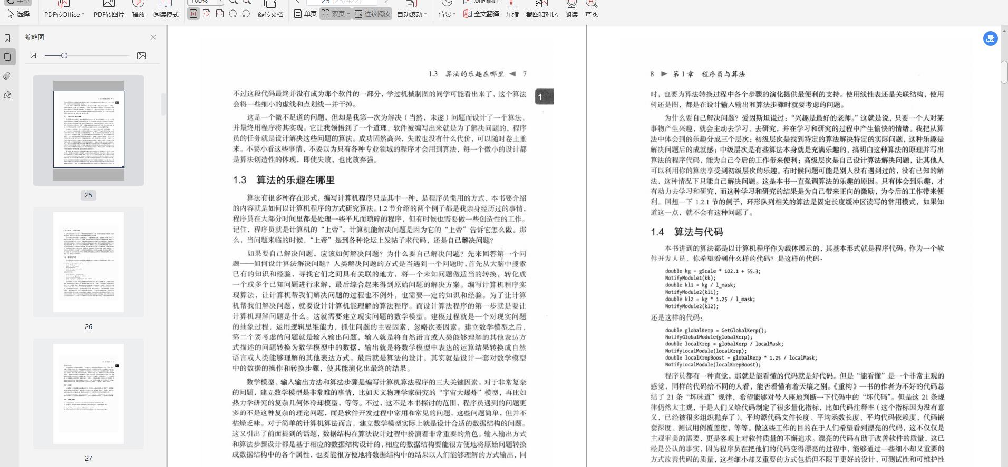This screenshot has width=1008, height=467.
Task: Click the floating blue assistant icon
Action: coord(991,38)
